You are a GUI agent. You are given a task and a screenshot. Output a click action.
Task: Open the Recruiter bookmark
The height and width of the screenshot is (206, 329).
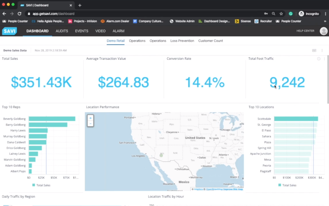click(x=263, y=21)
